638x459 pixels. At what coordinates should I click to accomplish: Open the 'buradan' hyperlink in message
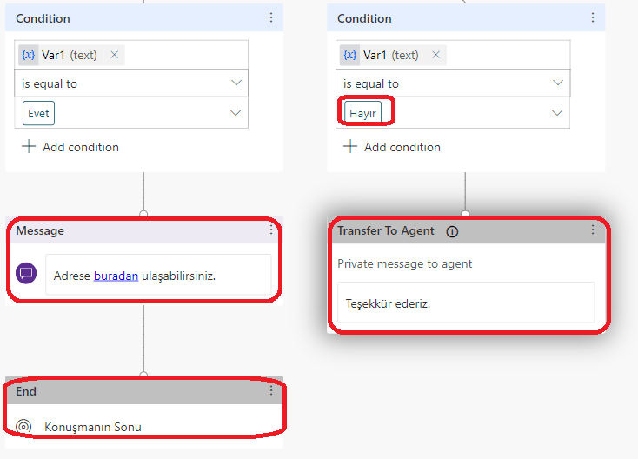tap(116, 276)
